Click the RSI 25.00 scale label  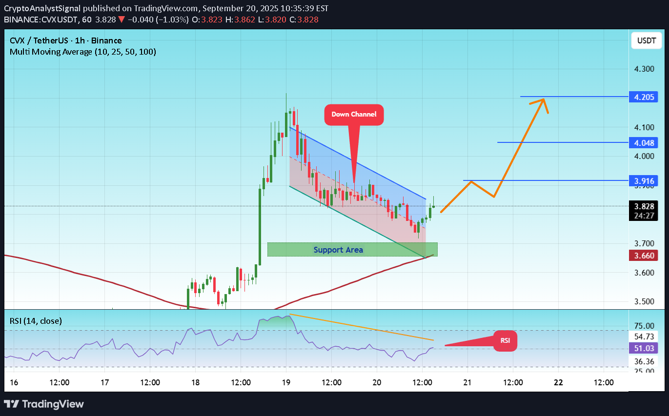[x=644, y=371]
